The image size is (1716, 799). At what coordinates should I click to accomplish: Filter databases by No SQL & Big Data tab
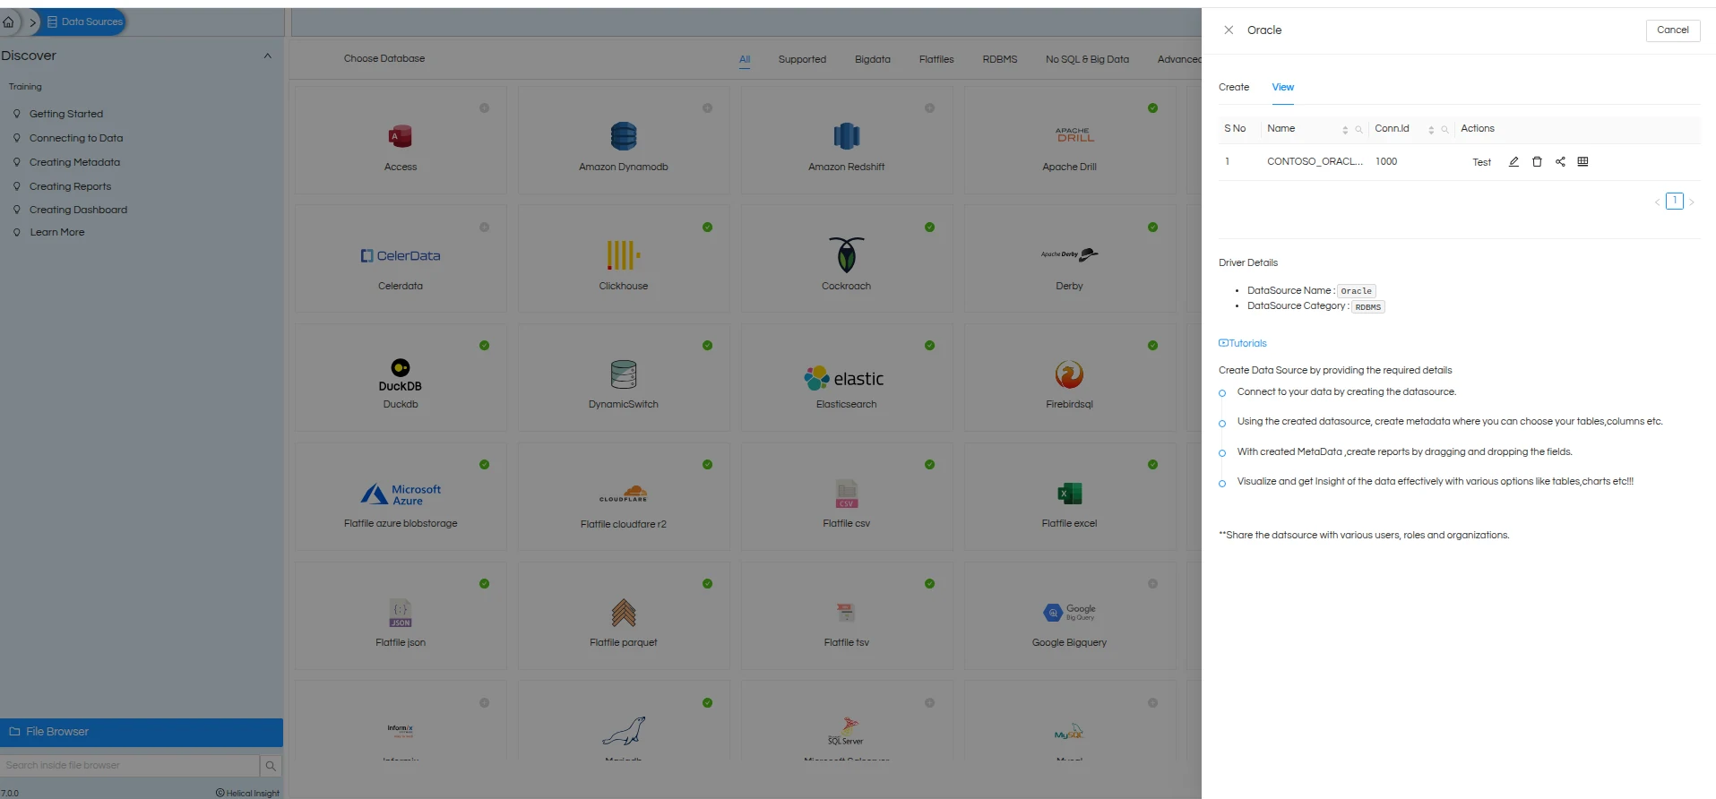click(x=1087, y=59)
